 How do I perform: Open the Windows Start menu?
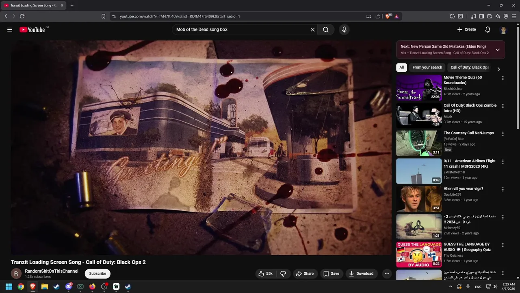click(x=9, y=286)
